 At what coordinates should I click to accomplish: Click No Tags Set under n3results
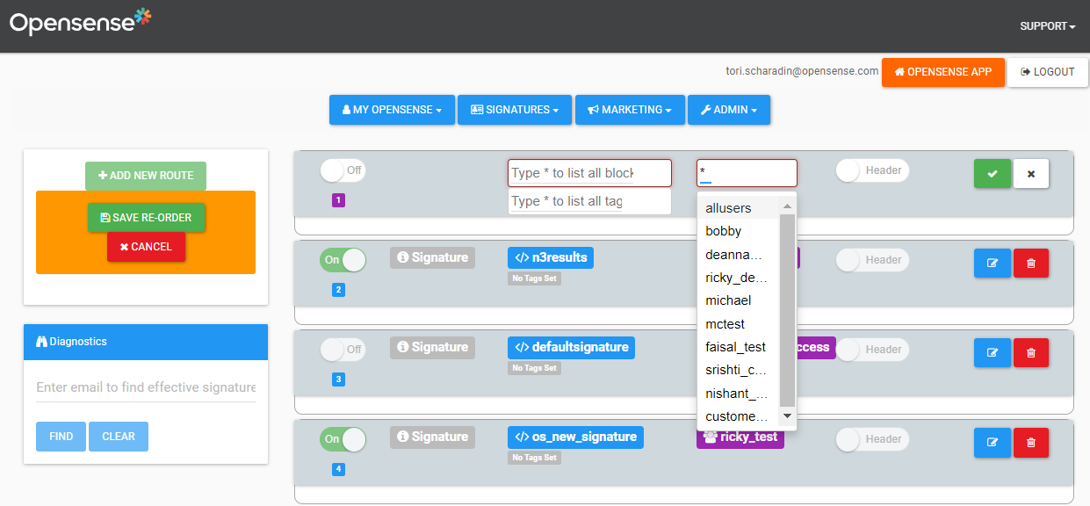[x=534, y=278]
